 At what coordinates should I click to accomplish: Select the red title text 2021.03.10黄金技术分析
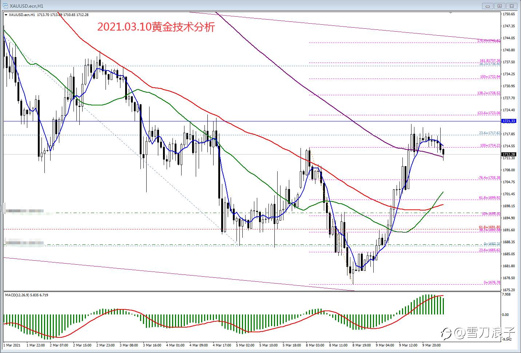[156, 27]
